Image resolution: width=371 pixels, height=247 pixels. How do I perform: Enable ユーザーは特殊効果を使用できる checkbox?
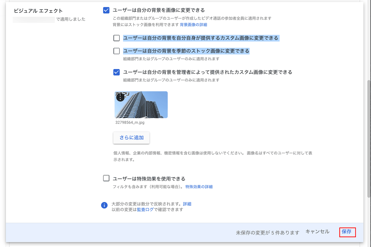pyautogui.click(x=106, y=178)
